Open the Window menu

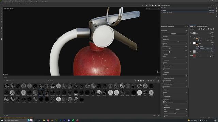pos(14,3)
